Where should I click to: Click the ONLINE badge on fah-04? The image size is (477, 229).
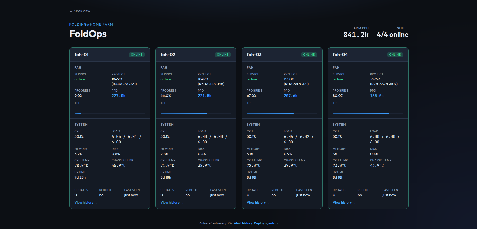click(395, 55)
